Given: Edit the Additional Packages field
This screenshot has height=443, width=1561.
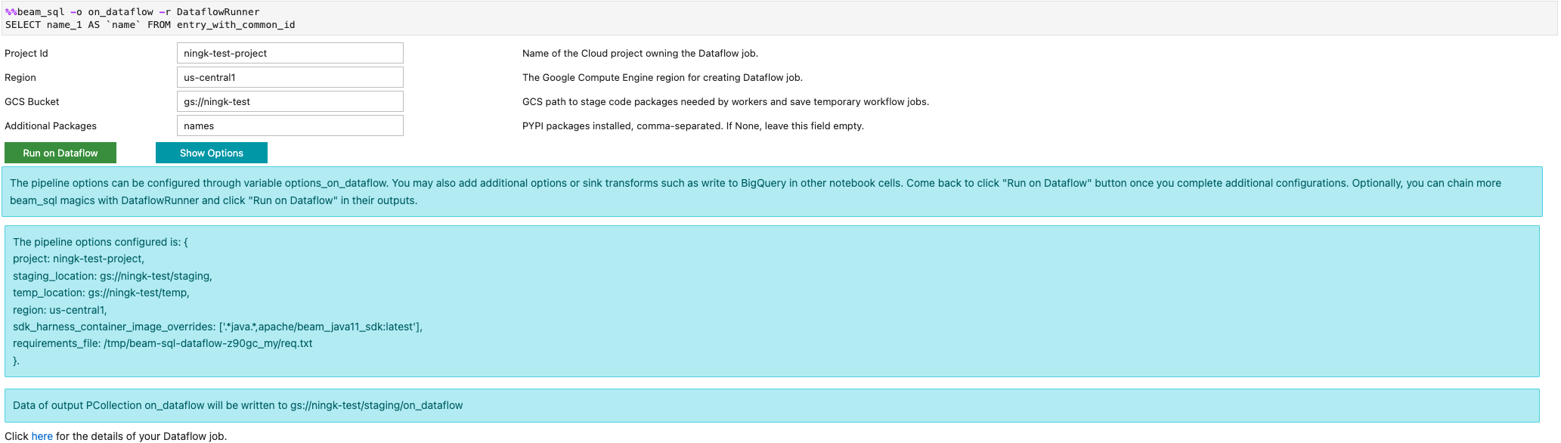Looking at the screenshot, I should [x=290, y=125].
